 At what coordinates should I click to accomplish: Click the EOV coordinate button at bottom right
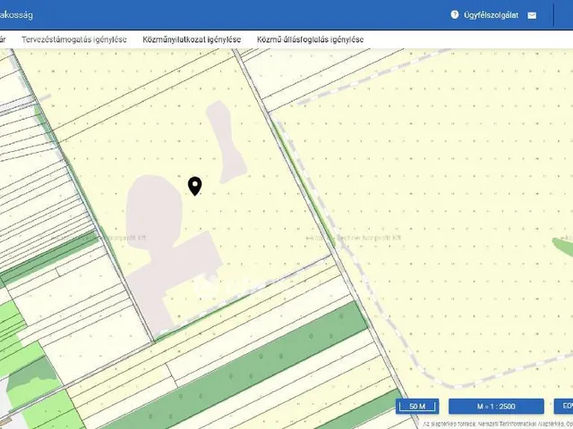[564, 407]
